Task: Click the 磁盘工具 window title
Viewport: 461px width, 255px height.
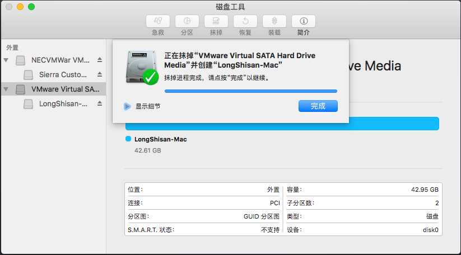Action: coord(230,7)
